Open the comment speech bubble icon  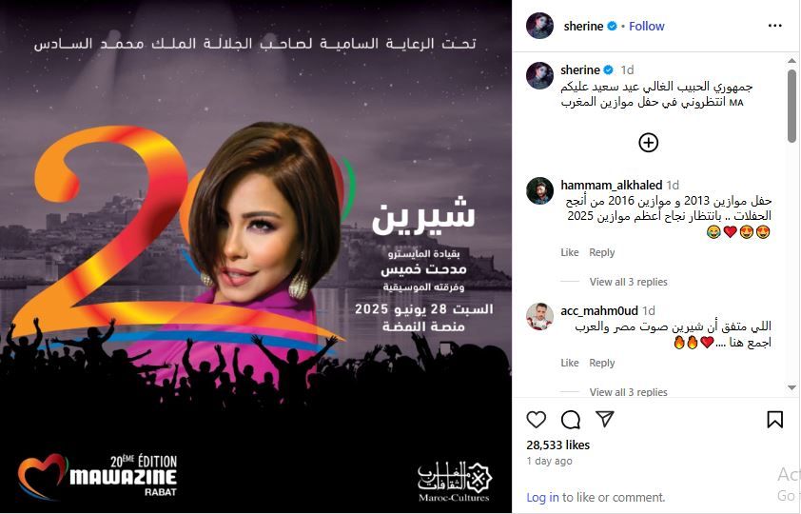[570, 420]
